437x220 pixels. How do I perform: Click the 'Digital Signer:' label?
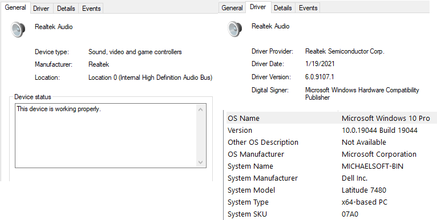point(270,90)
